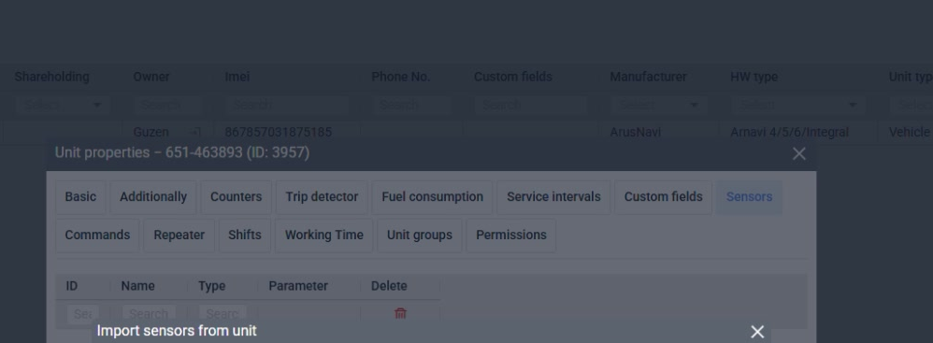Click the red trash delete icon

click(x=400, y=313)
